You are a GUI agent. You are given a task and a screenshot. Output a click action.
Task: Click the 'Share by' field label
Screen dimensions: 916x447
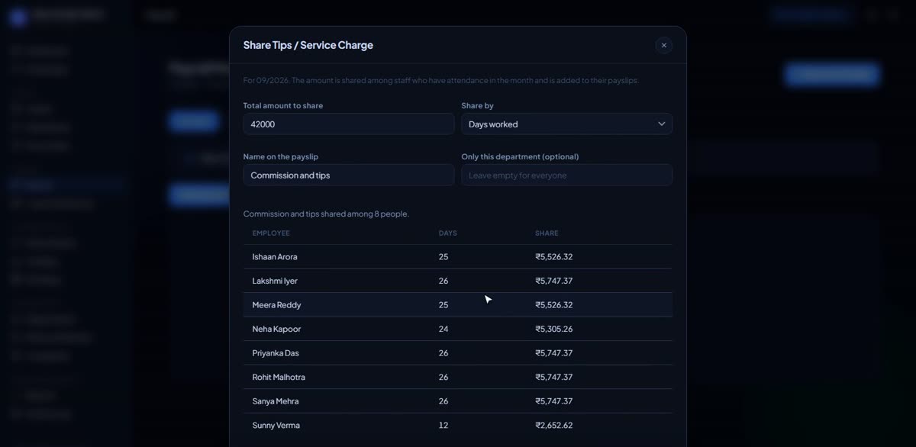click(x=477, y=105)
